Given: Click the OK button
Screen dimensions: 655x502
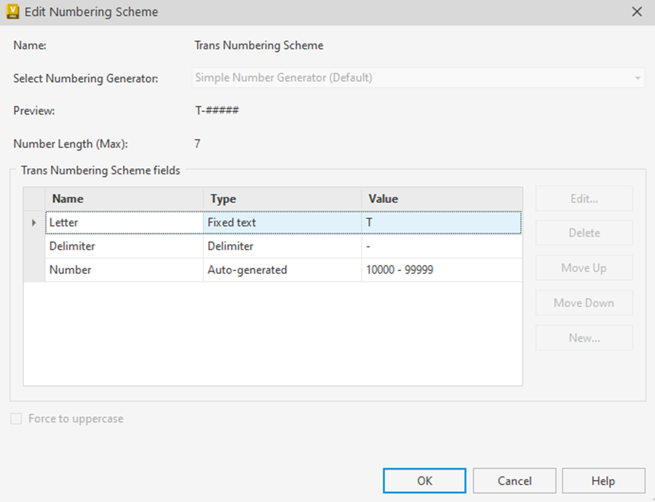Looking at the screenshot, I should 424,481.
